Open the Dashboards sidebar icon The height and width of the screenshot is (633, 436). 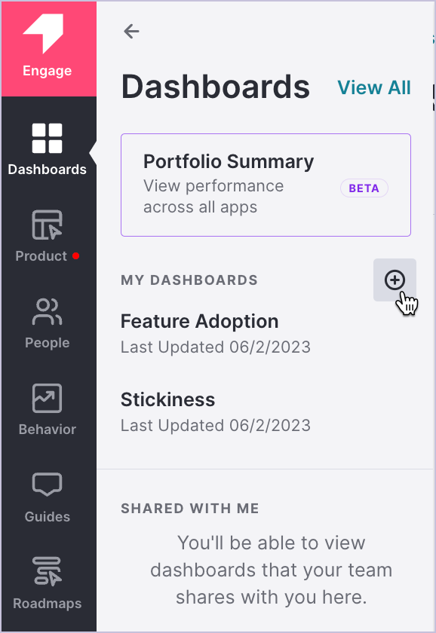pyautogui.click(x=48, y=139)
